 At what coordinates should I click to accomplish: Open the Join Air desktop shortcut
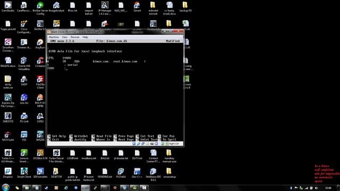pyautogui.click(x=24, y=99)
